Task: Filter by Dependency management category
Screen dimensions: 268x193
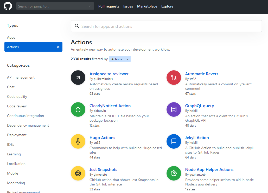Action: (28, 125)
